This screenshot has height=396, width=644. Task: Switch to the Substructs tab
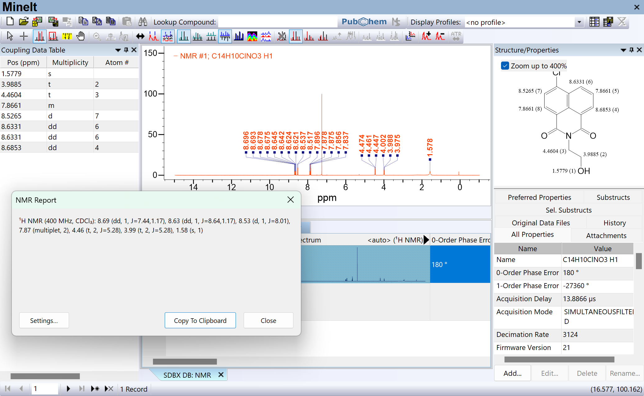pyautogui.click(x=613, y=197)
